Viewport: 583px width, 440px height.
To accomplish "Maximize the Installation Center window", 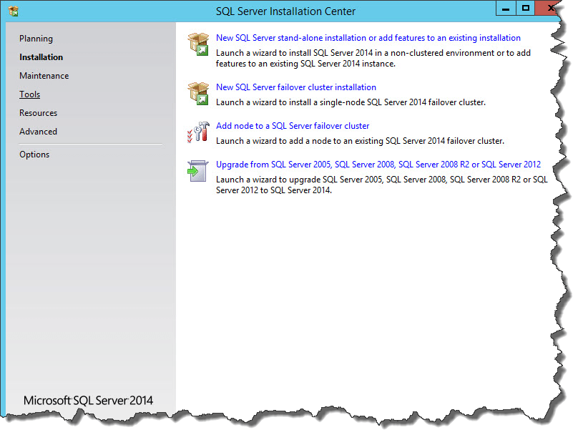I will [526, 9].
